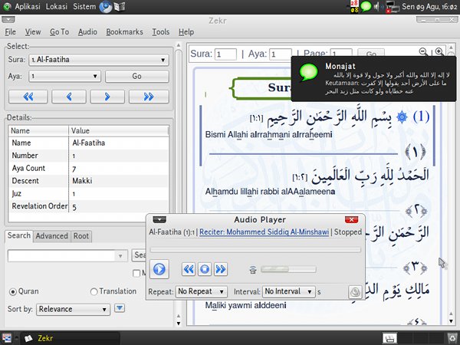Image resolution: width=460 pixels, height=345 pixels.
Task: Open the View menu
Action: pos(33,31)
